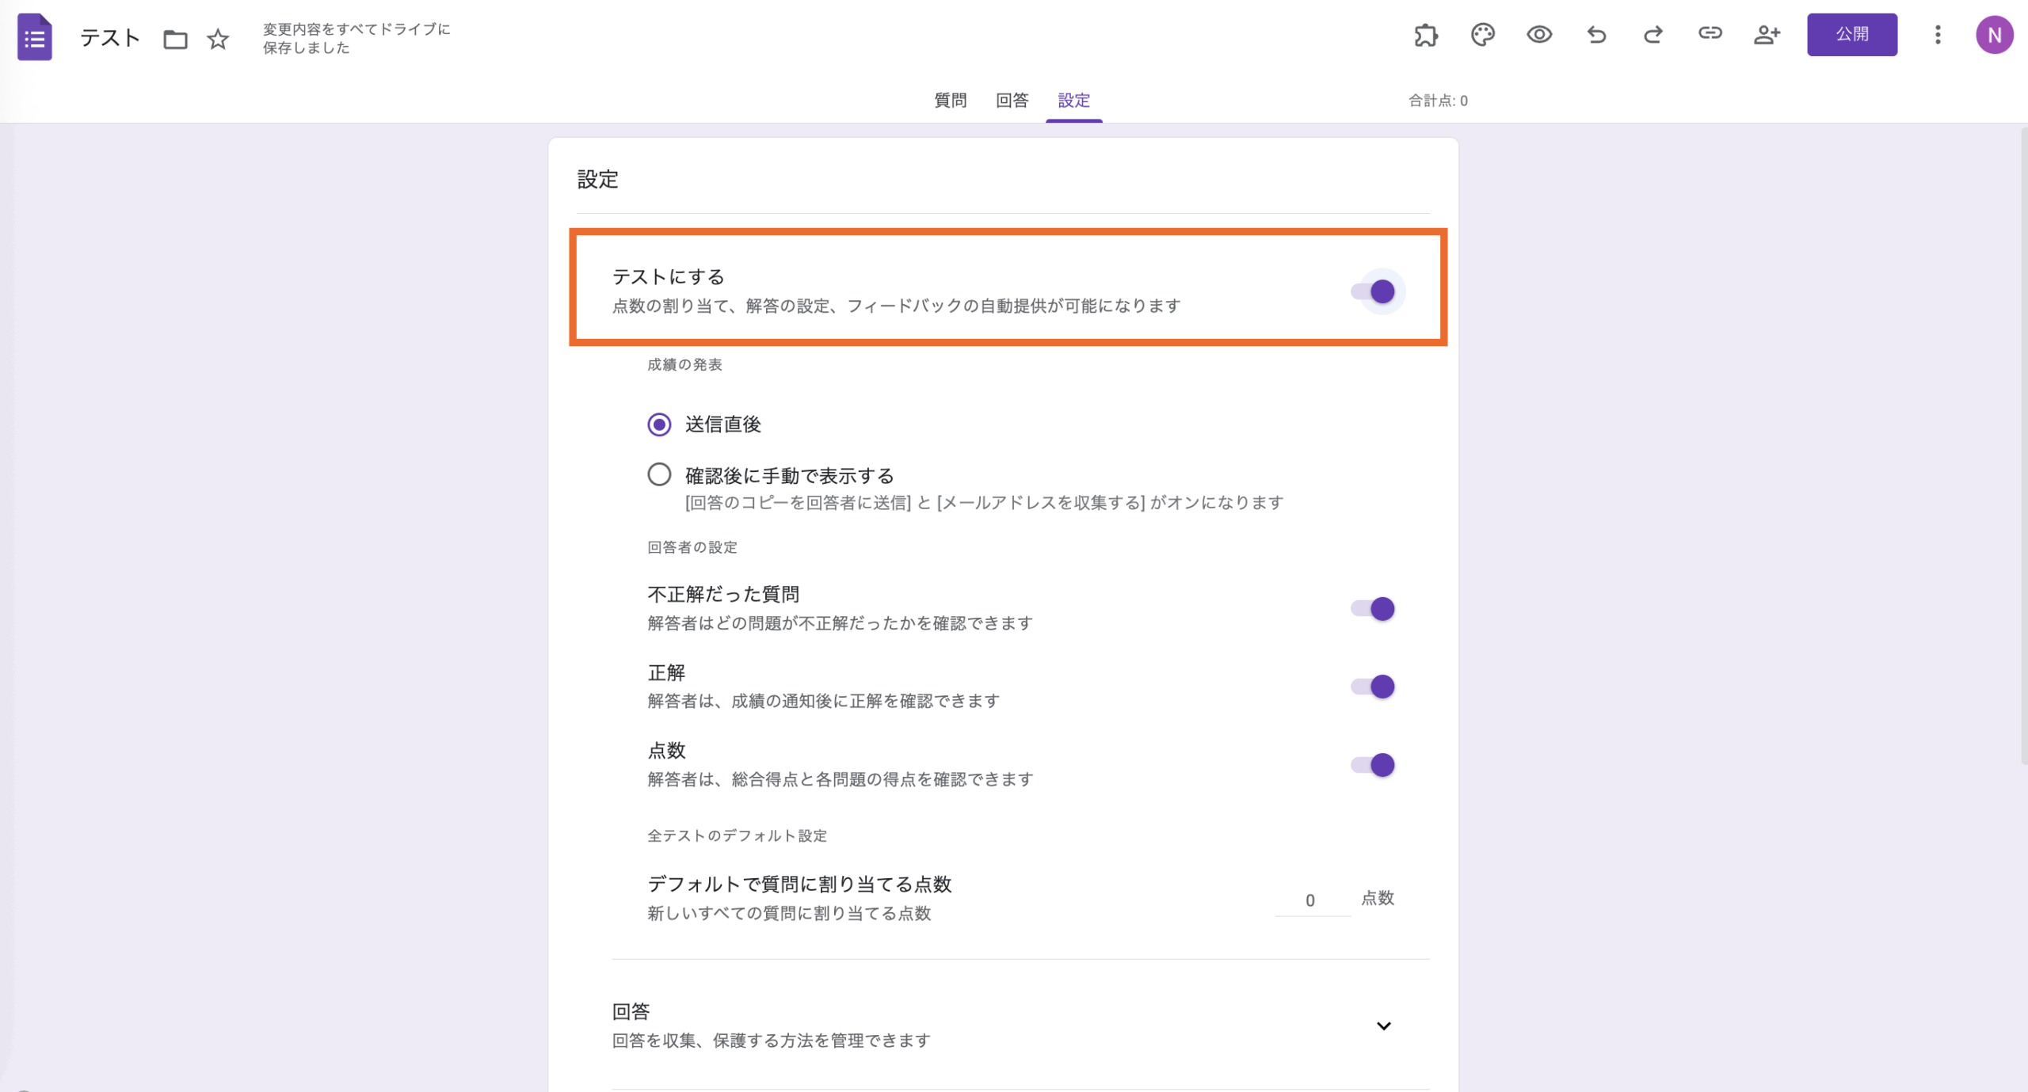Open the add-ons puzzle icon

pos(1426,35)
